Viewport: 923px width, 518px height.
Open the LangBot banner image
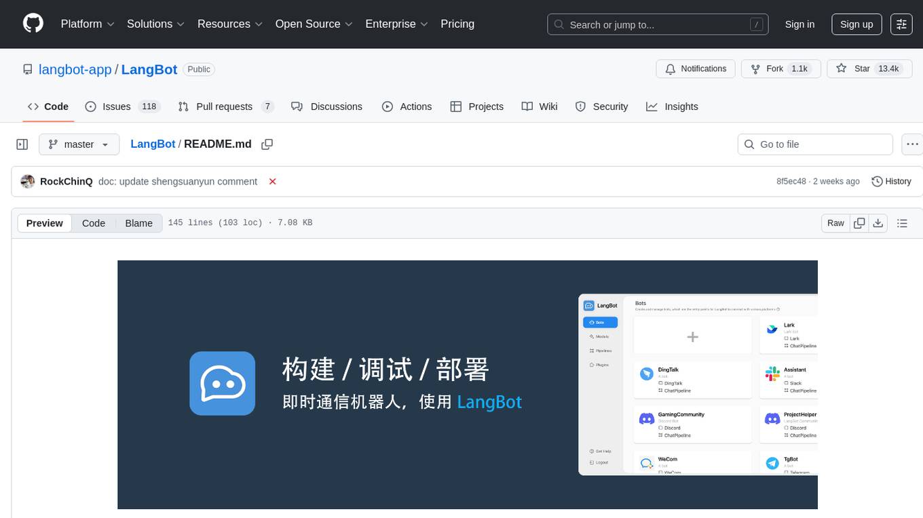click(x=468, y=384)
